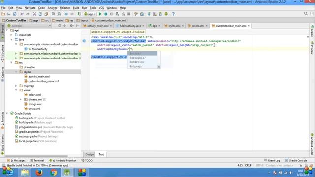Viewport: 315px width, 177px height.
Task: Collapse the res folder
Action: pyautogui.click(x=12, y=63)
